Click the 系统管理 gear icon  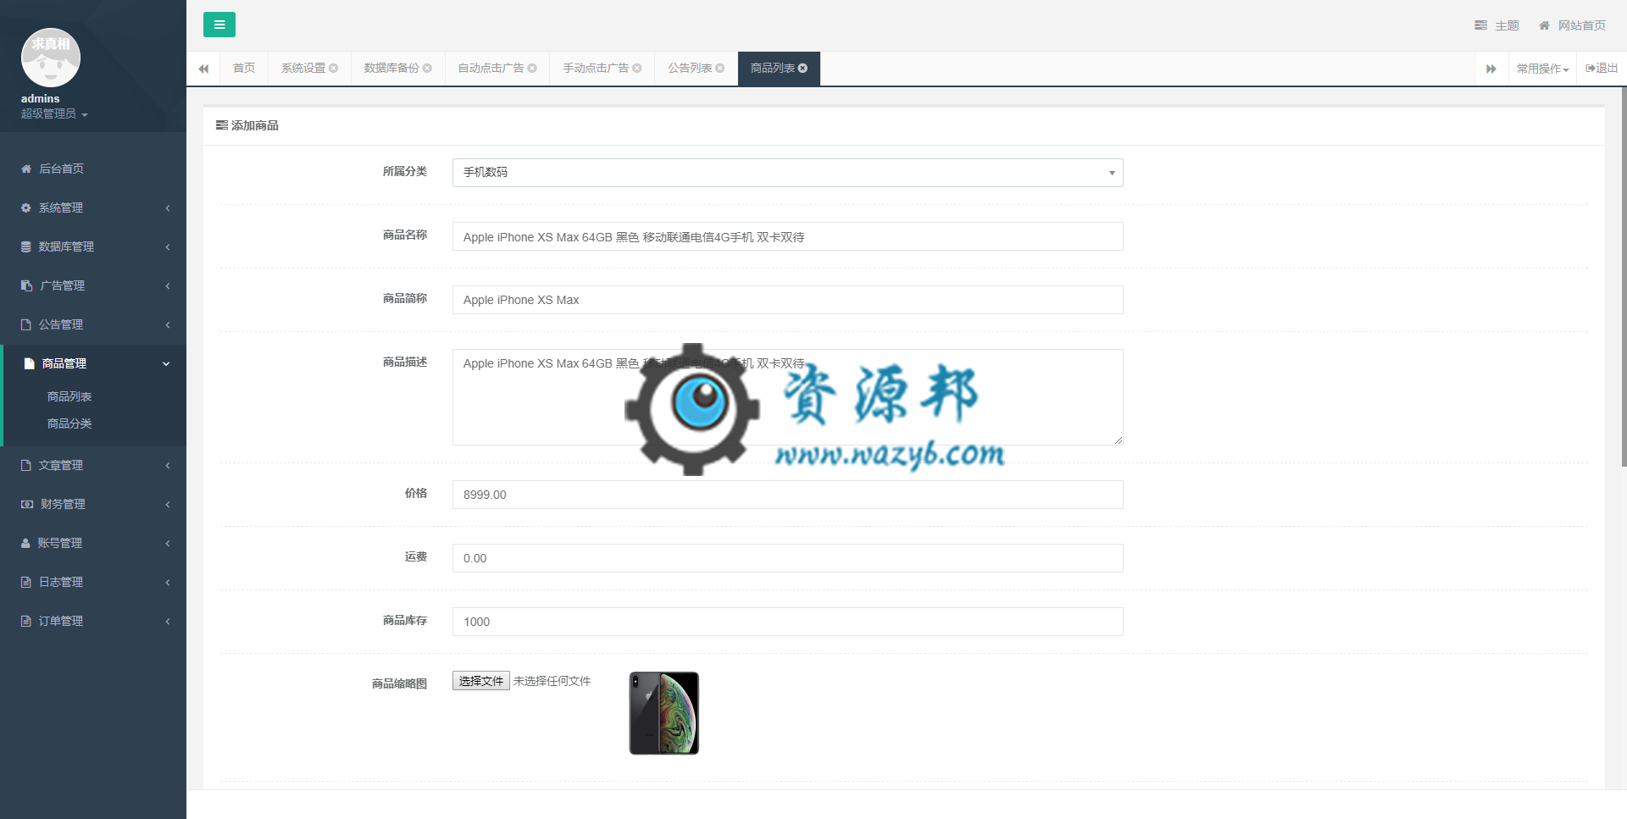[26, 208]
